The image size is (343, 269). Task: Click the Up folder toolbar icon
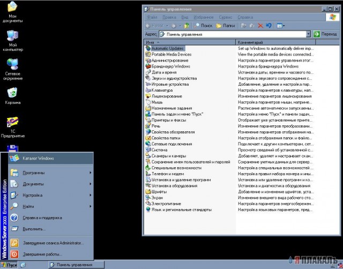pyautogui.click(x=187, y=26)
